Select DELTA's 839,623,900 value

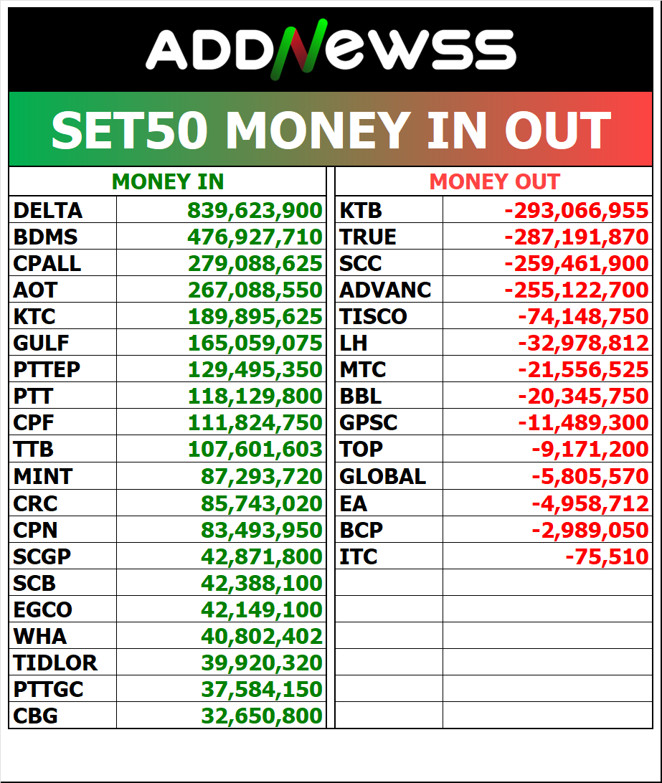[x=255, y=211]
